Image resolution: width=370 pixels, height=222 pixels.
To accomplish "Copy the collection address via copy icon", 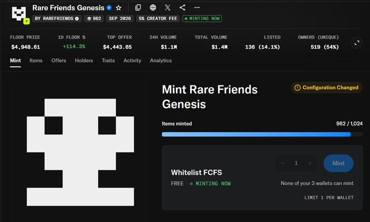I will pos(138,8).
